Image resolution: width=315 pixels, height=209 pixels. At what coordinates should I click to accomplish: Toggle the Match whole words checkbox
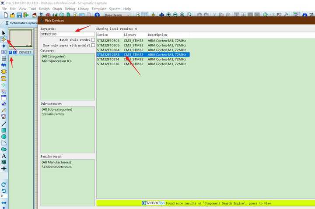point(93,39)
